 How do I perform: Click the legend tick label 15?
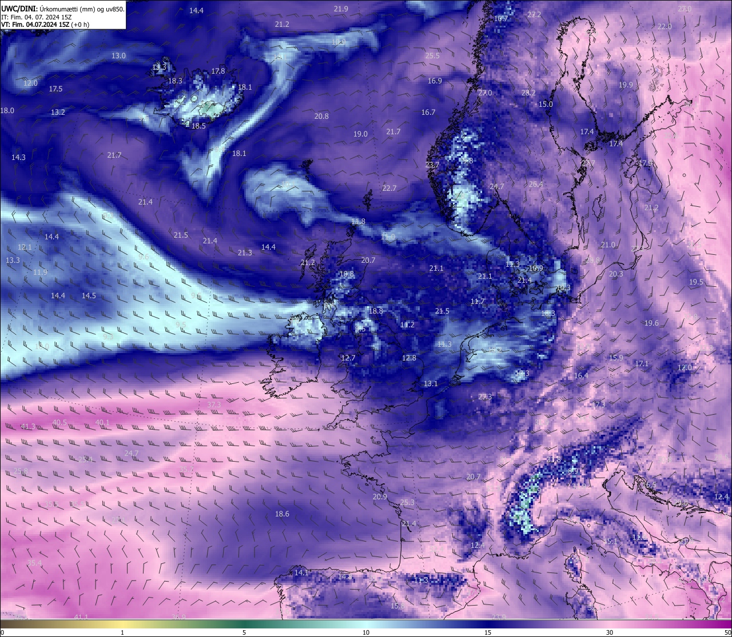point(488,632)
